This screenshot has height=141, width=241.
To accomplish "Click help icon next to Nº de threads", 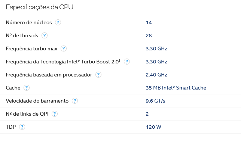I will (x=45, y=35).
